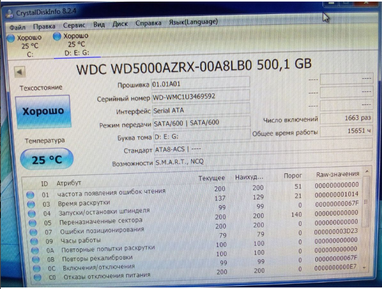
Task: Open the Диск menu
Action: [120, 24]
